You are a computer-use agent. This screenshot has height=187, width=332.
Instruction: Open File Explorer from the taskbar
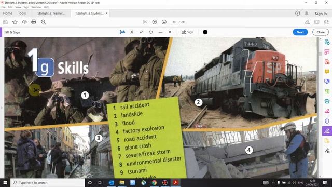(122, 182)
